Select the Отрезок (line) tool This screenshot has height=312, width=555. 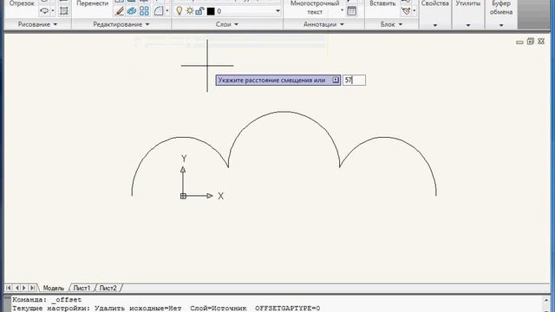[x=22, y=3]
